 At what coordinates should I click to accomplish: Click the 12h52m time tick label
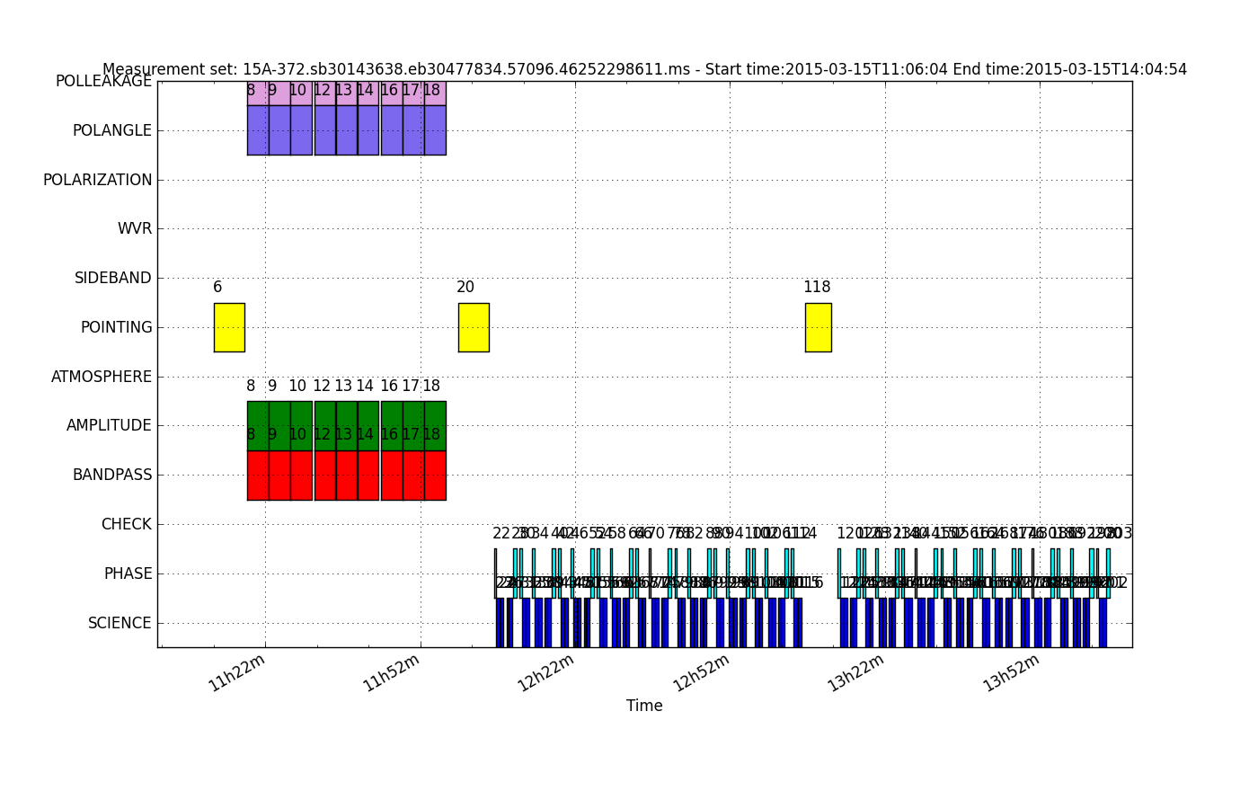701,672
